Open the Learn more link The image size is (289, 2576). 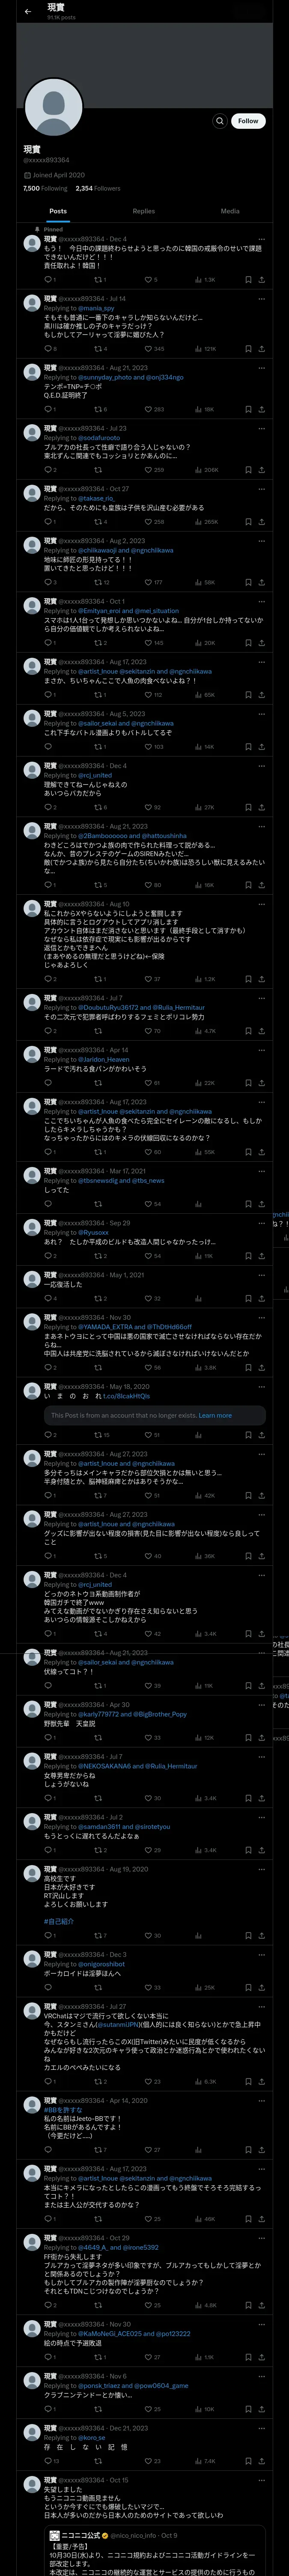click(215, 1415)
